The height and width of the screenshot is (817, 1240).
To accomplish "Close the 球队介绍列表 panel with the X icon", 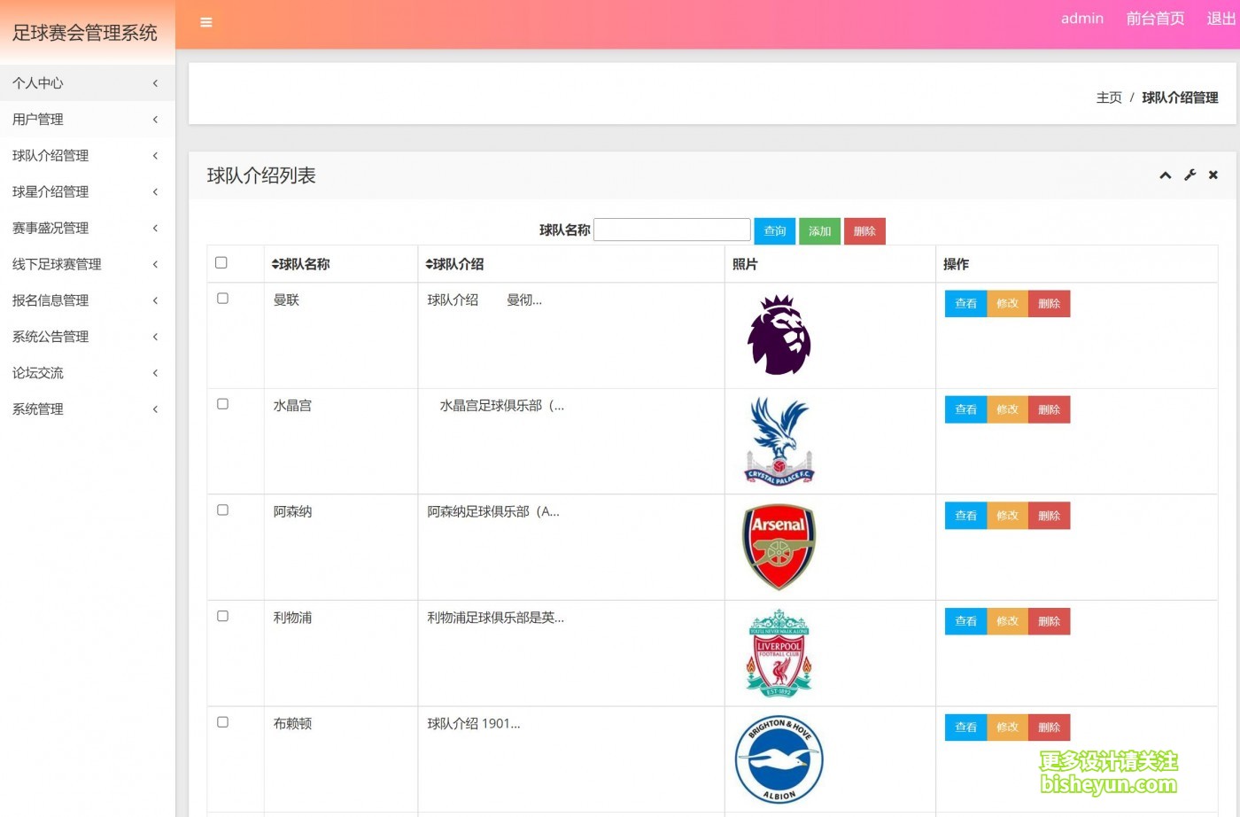I will [x=1213, y=175].
